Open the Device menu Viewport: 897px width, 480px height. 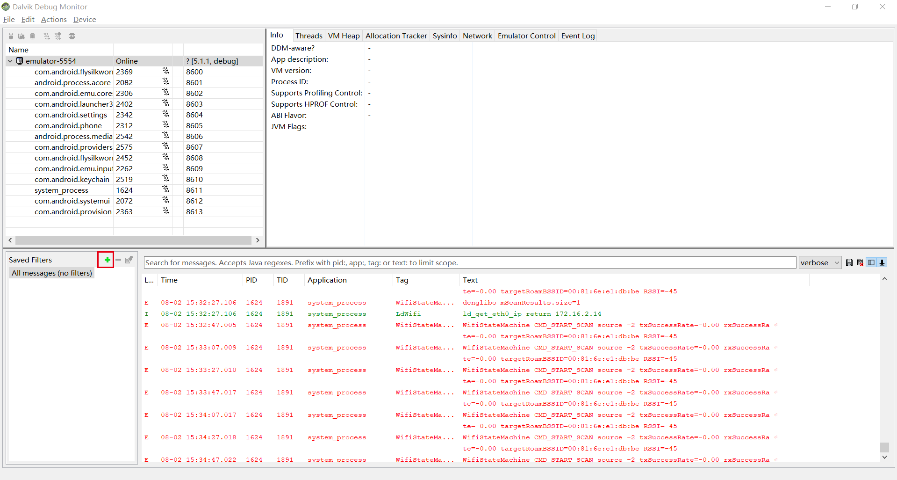85,19
